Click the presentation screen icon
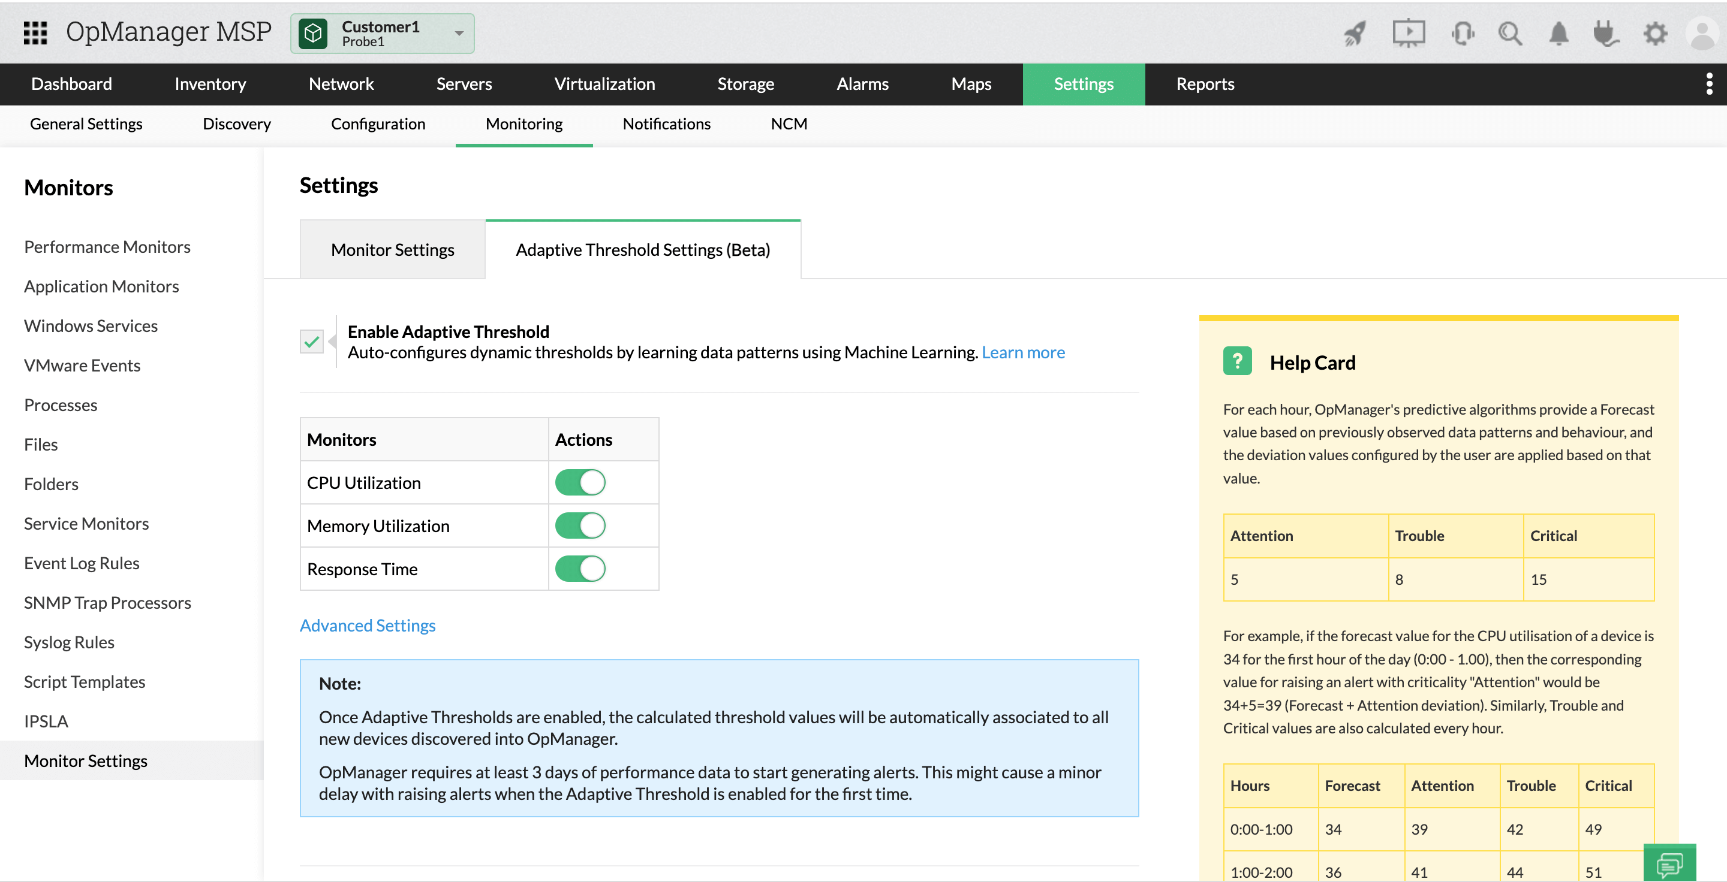Screen dimensions: 1727x882 click(1409, 33)
